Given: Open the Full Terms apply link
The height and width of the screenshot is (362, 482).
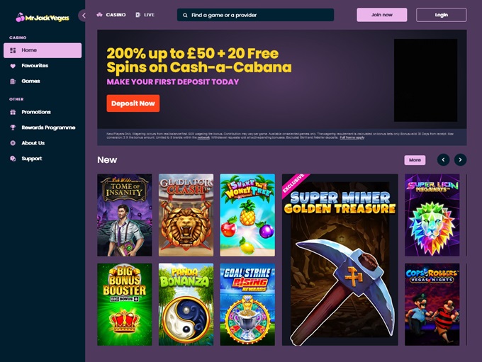Looking at the screenshot, I should 352,137.
